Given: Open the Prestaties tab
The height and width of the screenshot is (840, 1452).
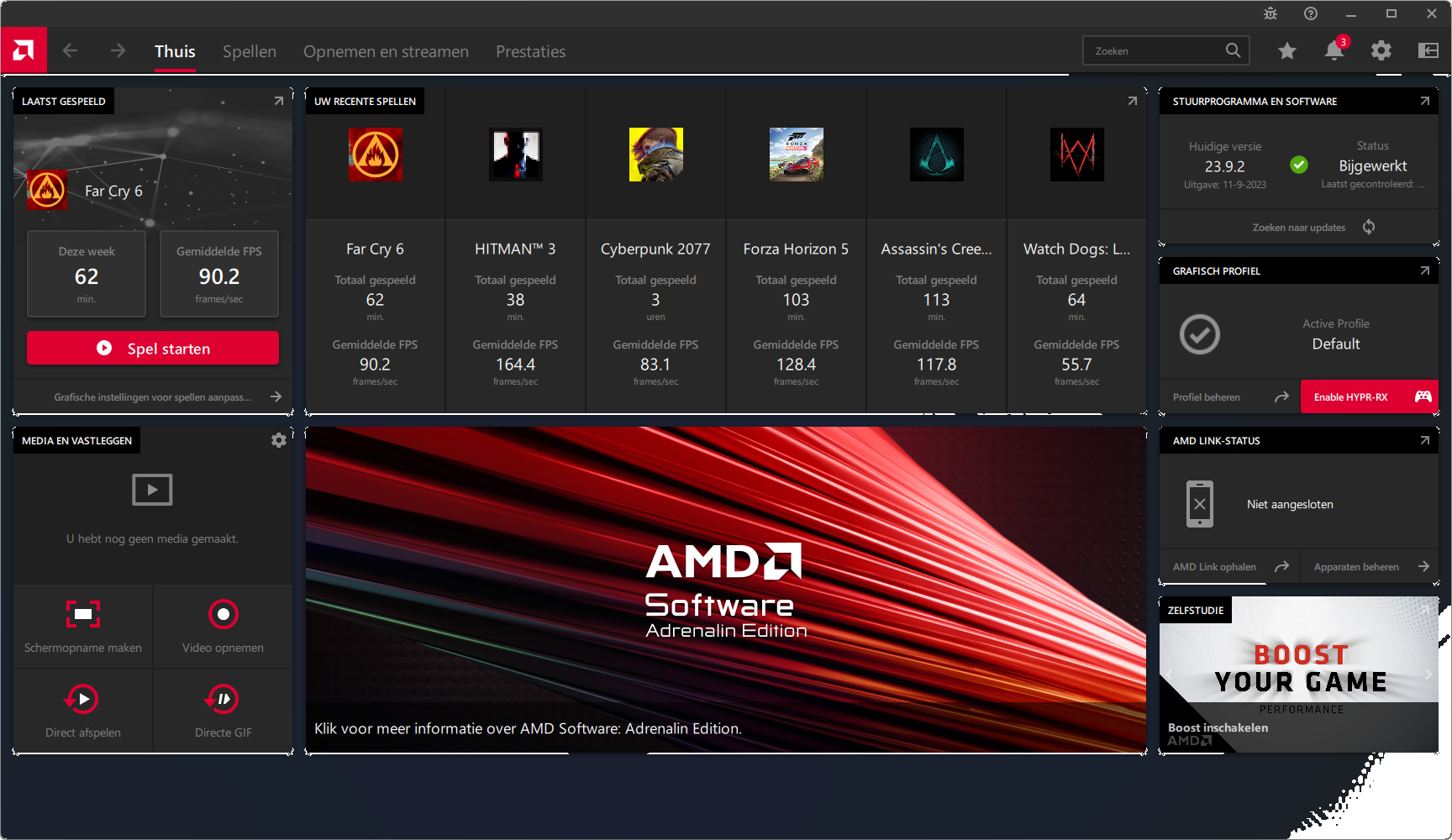Looking at the screenshot, I should (530, 51).
